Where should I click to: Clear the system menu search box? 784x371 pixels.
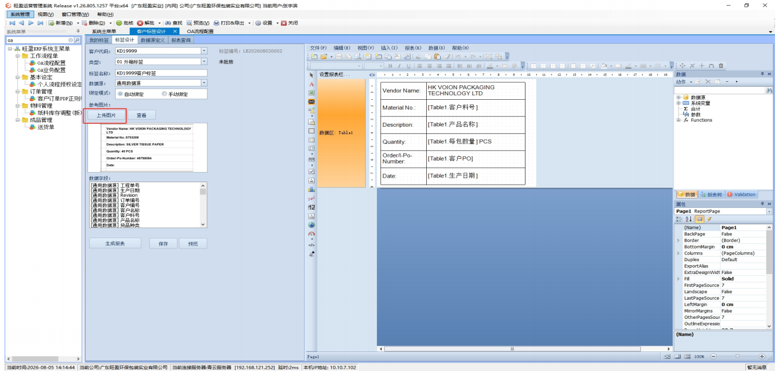pyautogui.click(x=71, y=40)
